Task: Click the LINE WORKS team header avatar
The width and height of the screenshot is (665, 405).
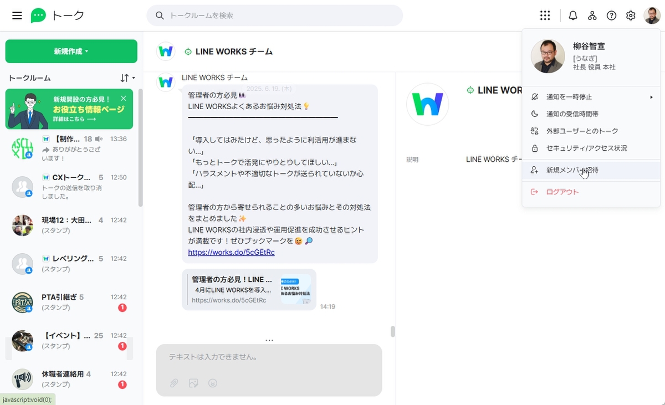Action: coord(166,52)
